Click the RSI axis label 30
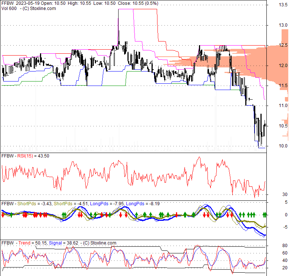 click(x=285, y=194)
